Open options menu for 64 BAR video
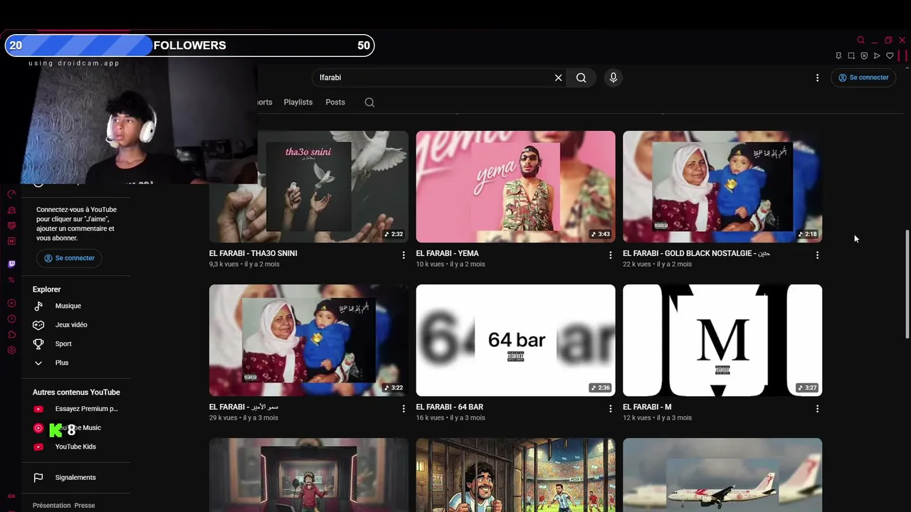The height and width of the screenshot is (512, 911). point(610,408)
